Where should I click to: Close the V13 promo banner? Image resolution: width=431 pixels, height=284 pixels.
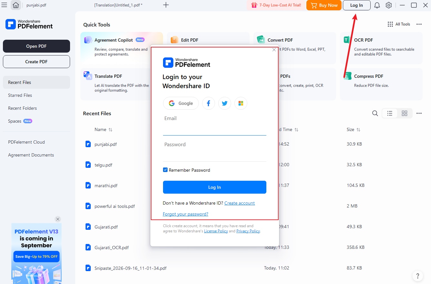click(x=58, y=219)
